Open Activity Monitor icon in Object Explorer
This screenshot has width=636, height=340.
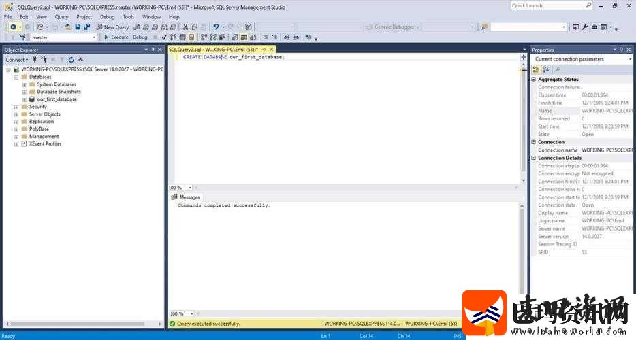point(80,60)
